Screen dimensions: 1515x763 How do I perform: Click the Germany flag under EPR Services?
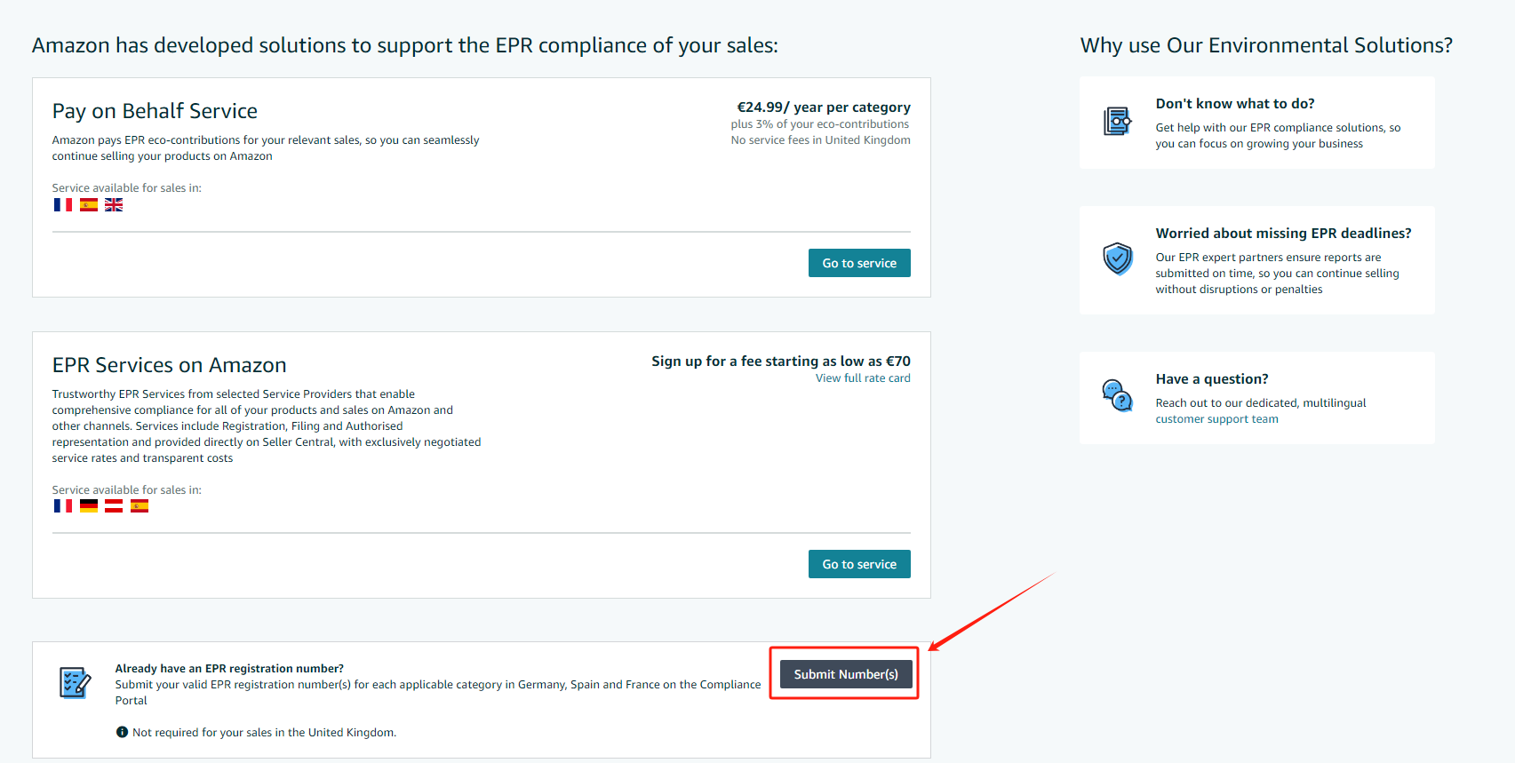point(89,505)
